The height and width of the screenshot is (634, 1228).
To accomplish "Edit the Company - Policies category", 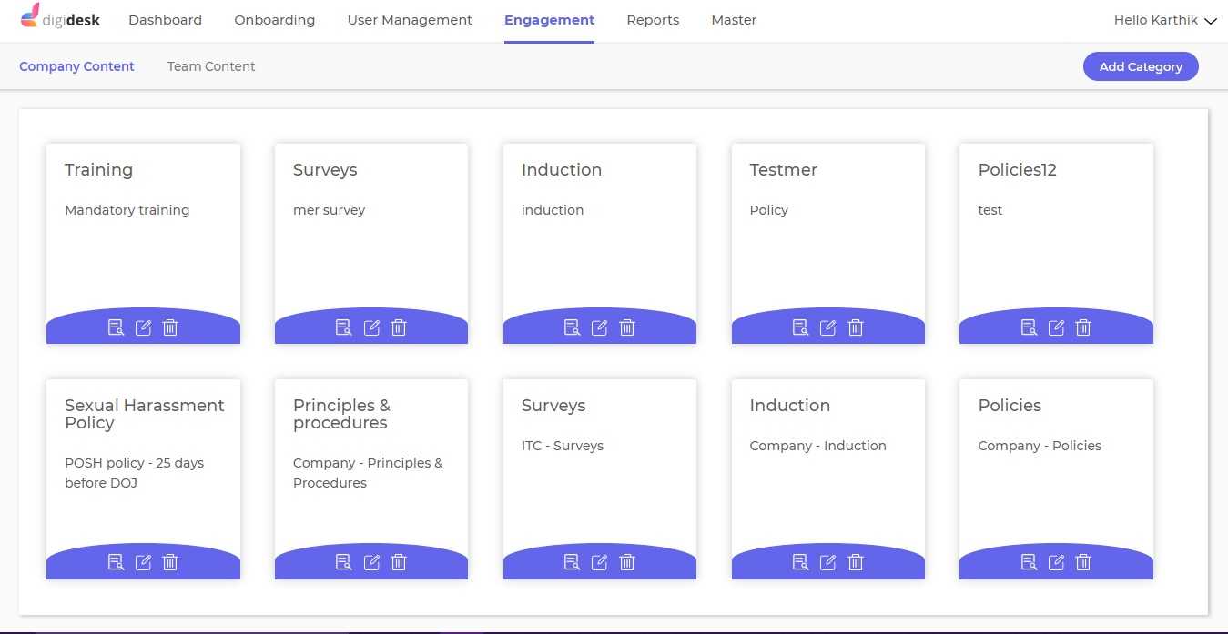I will click(1056, 562).
